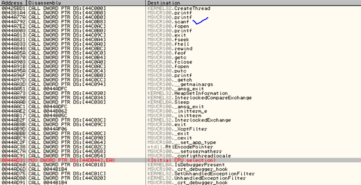Select the MSVCR100.feof destination

pyautogui.click(x=167, y=53)
